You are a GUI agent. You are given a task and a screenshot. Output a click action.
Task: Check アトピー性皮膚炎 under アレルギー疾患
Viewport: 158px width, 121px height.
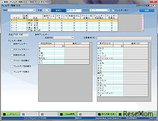coord(12,60)
